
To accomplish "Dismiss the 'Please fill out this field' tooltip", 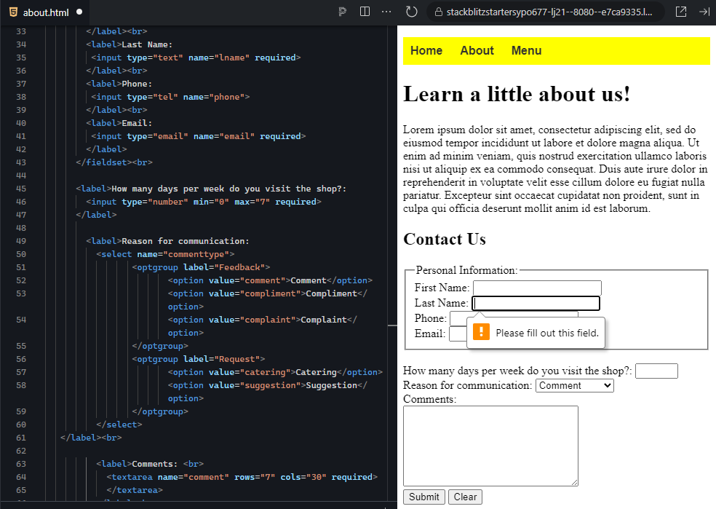I will (x=536, y=332).
